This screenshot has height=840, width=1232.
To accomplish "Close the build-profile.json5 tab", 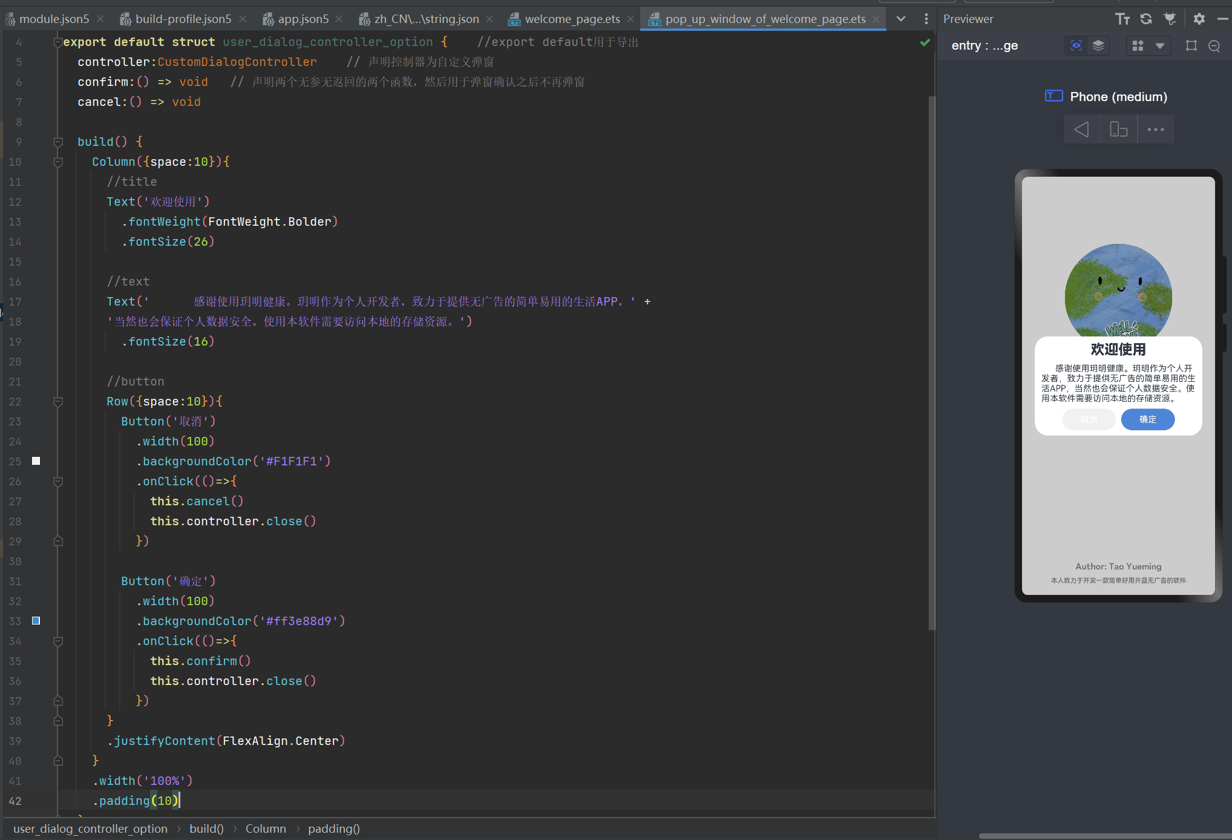I will 243,19.
